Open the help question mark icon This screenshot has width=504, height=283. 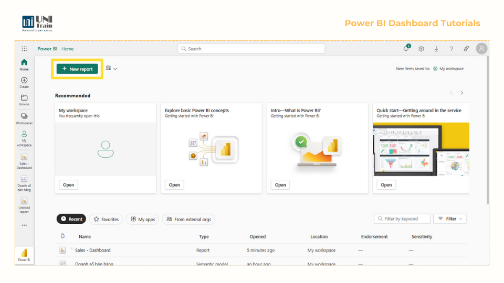[451, 49]
